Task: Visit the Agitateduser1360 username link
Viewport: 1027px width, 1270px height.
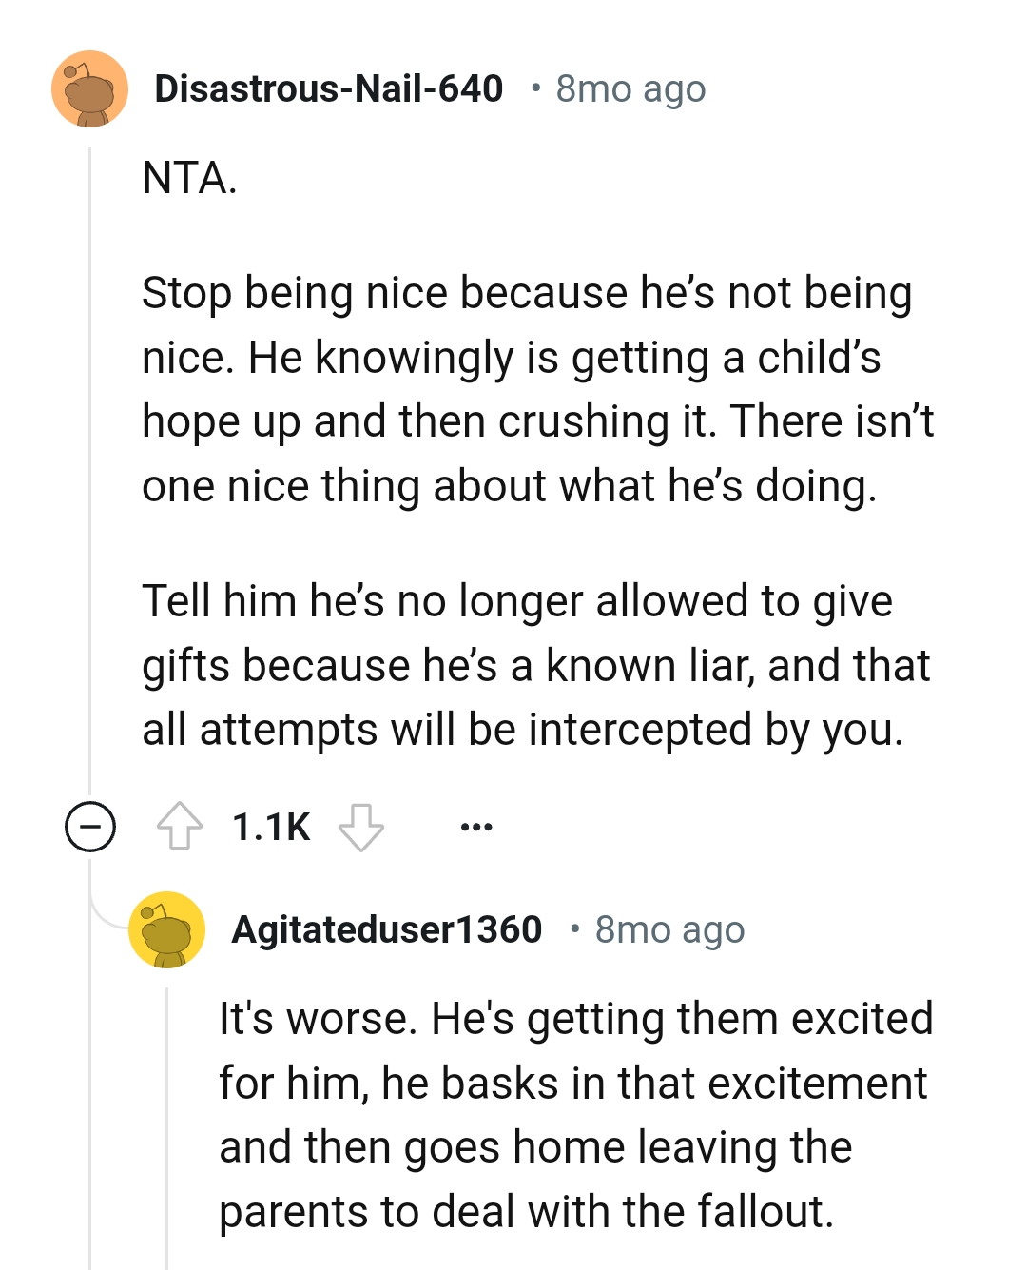Action: (386, 929)
